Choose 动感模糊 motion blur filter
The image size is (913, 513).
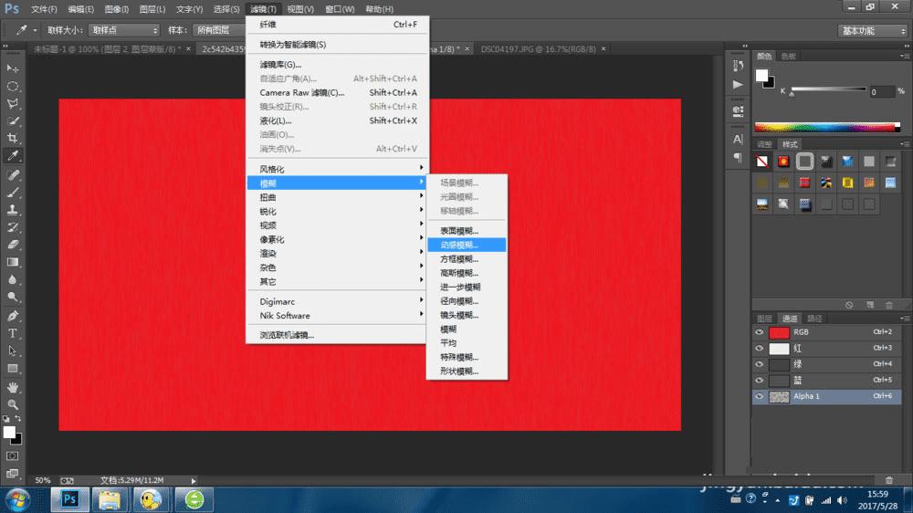click(x=467, y=246)
